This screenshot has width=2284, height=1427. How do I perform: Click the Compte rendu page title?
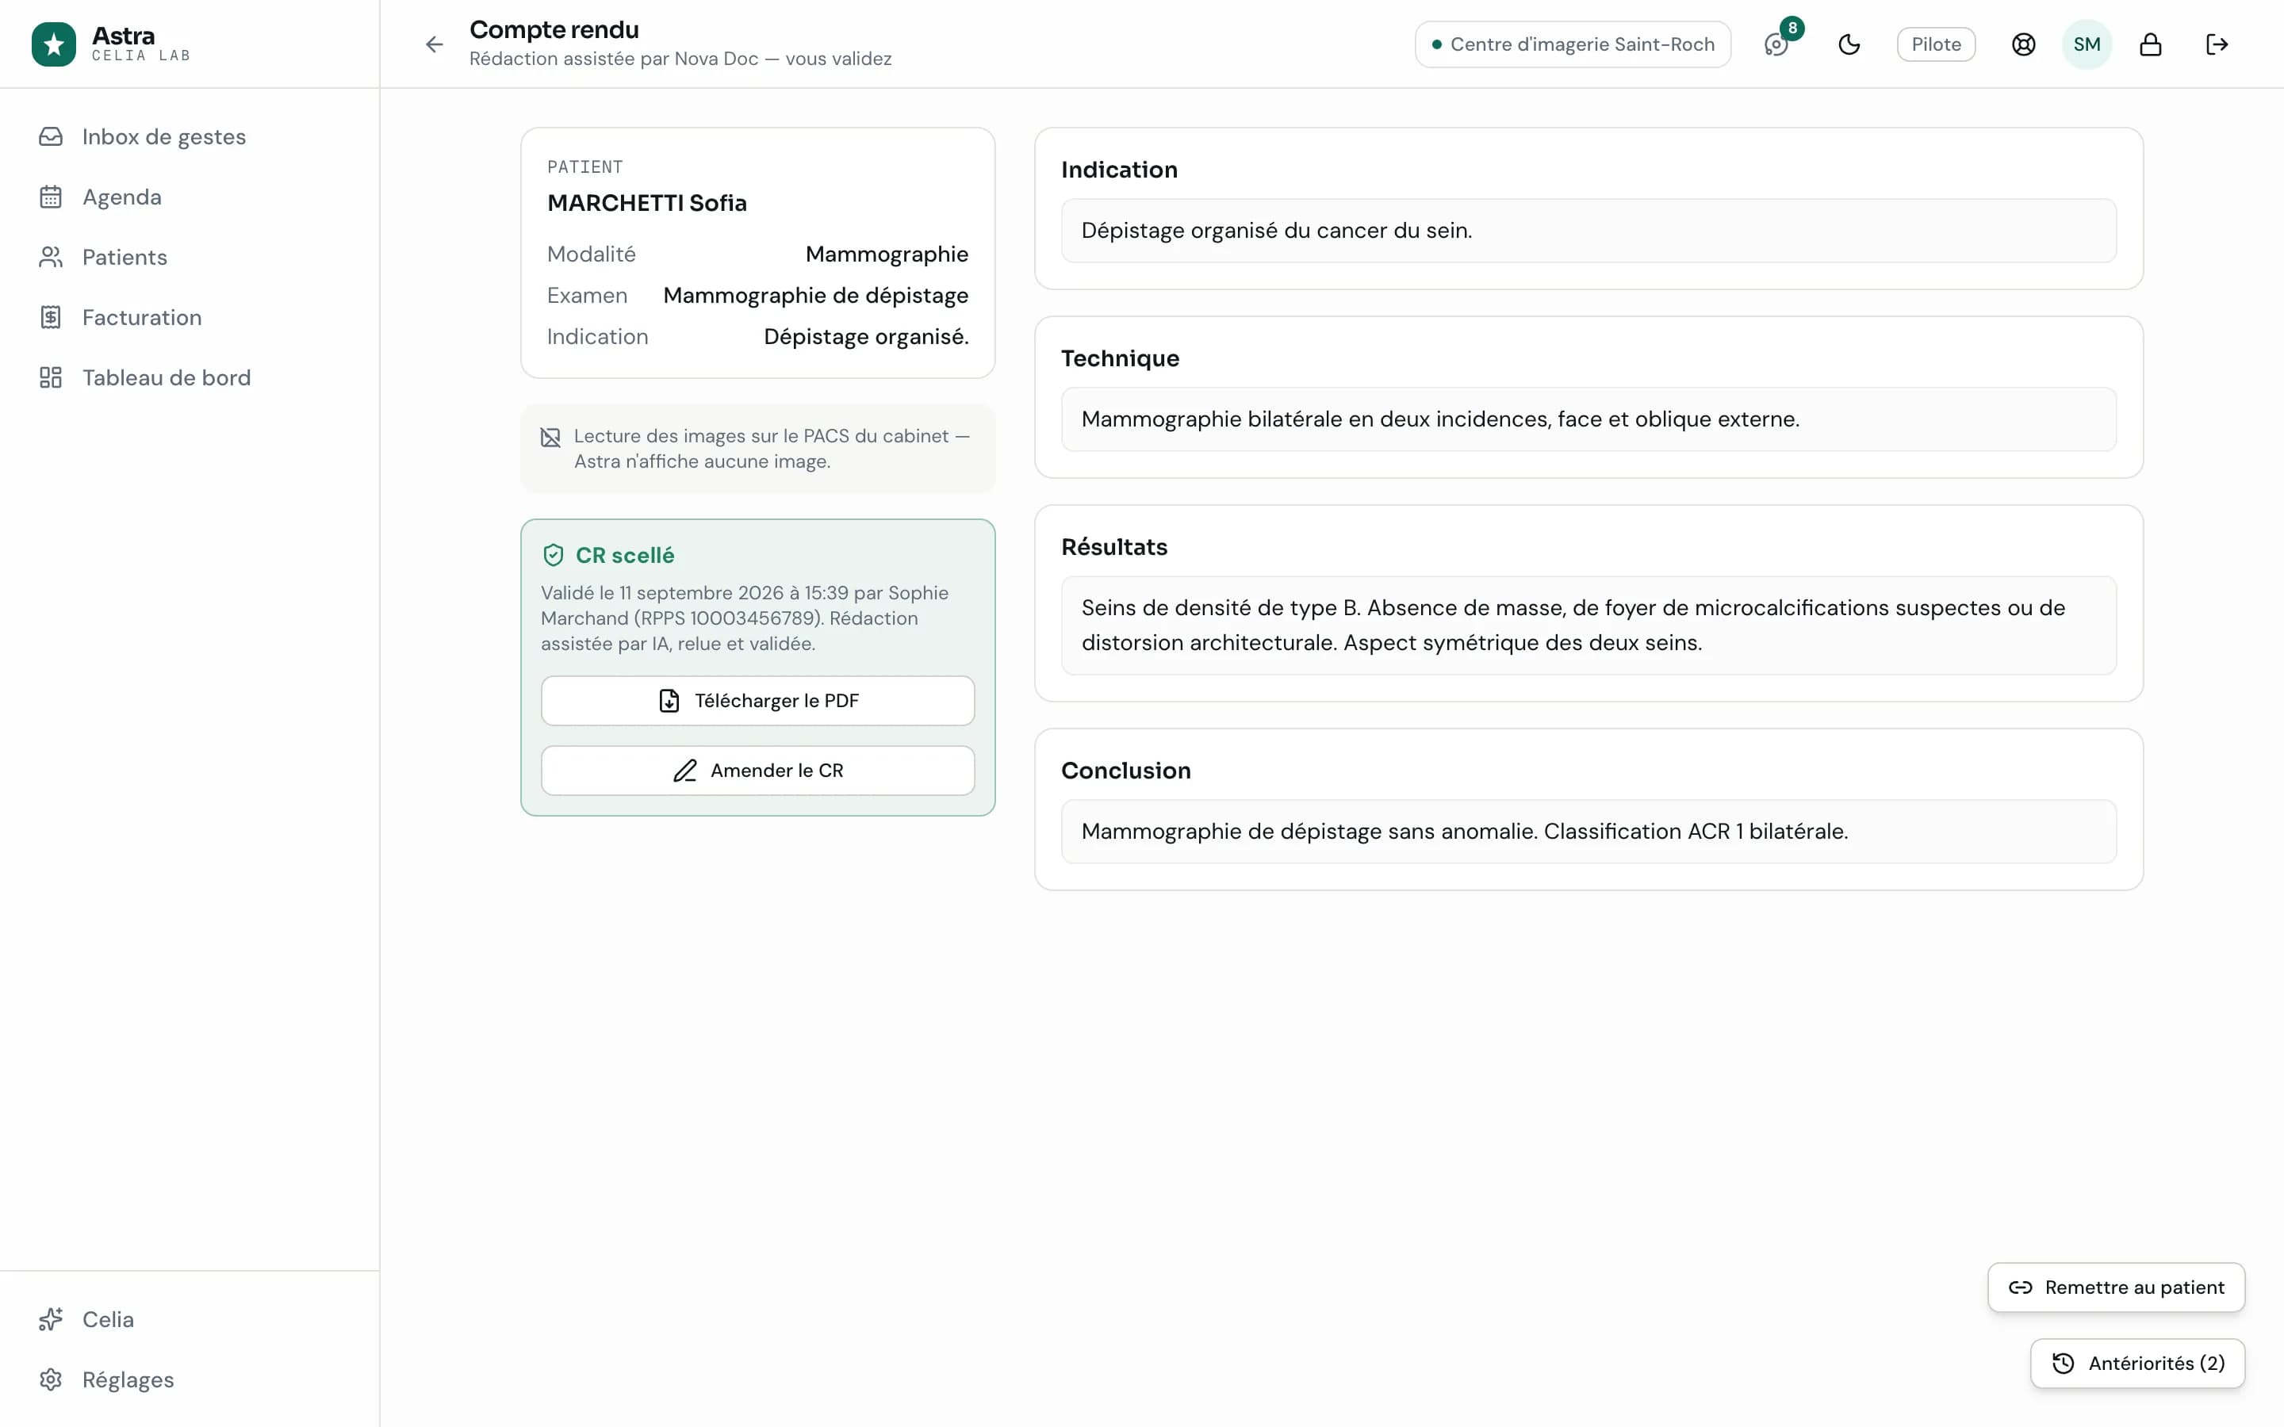click(554, 30)
